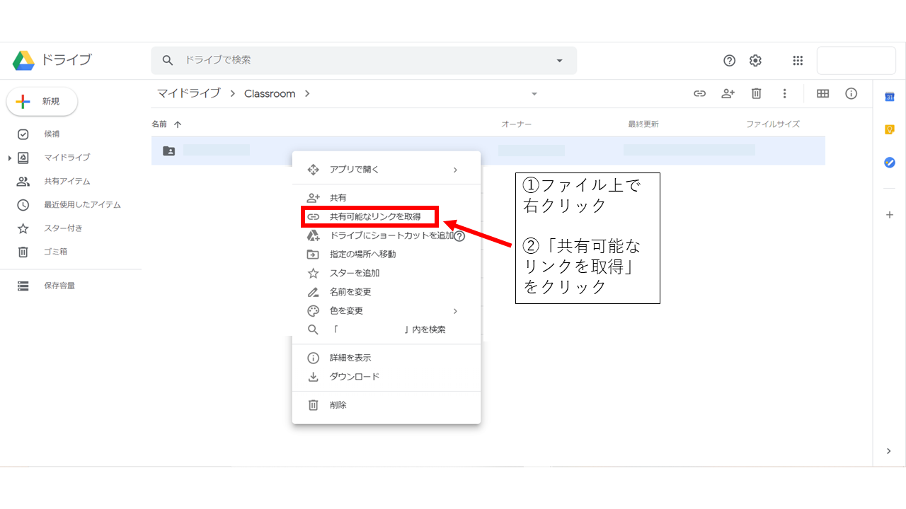Select 共有可能なリンクを取得 from context menu
This screenshot has width=906, height=509.
click(x=374, y=216)
